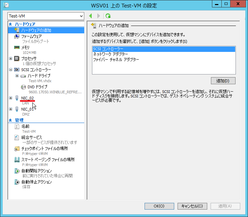The width and height of the screenshot is (248, 217).
Task: Select the 名前 management item
Action: coord(26,126)
